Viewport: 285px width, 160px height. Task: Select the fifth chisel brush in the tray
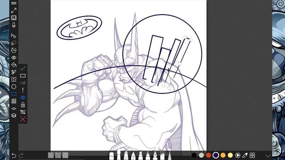point(141,156)
